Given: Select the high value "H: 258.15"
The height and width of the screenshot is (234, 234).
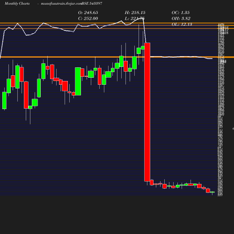Looking at the screenshot, I should tap(135, 13).
